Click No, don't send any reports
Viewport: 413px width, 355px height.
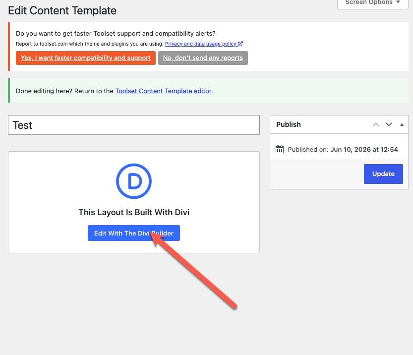[203, 58]
